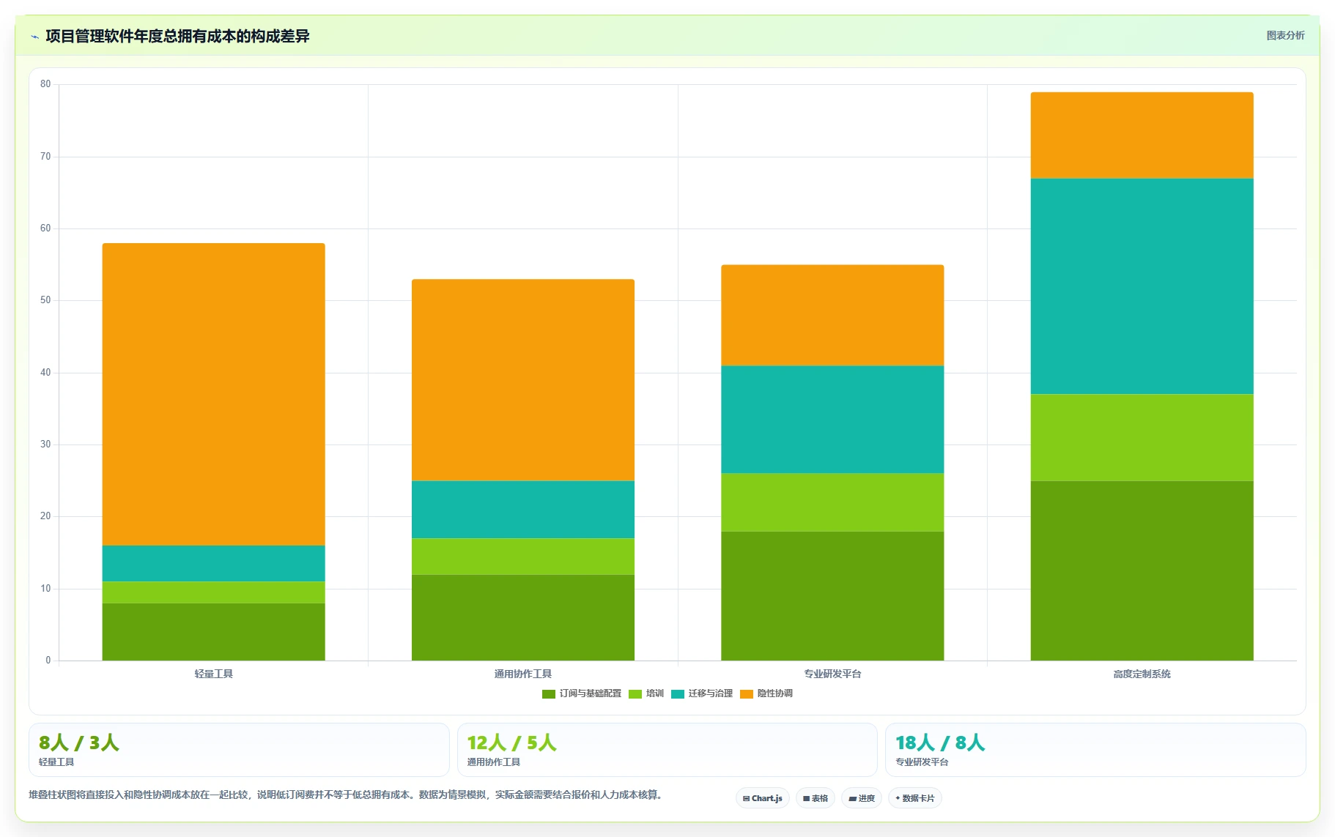Click the Chart.js tag chip
This screenshot has height=837, width=1335.
[763, 798]
